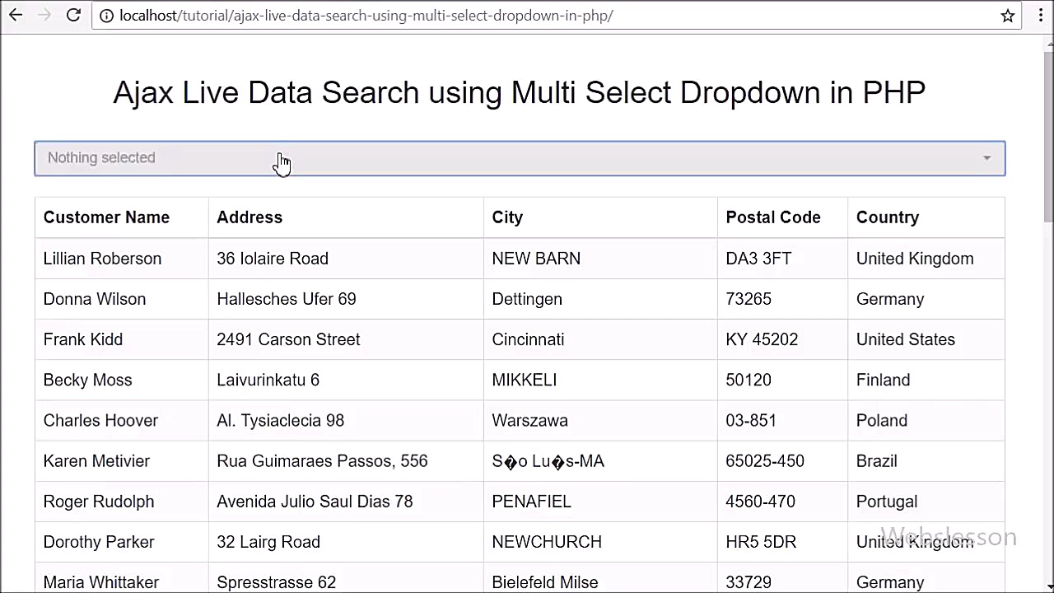Viewport: 1054px width, 593px height.
Task: Collapse the select dropdown by clicking its arrow
Action: (x=986, y=158)
